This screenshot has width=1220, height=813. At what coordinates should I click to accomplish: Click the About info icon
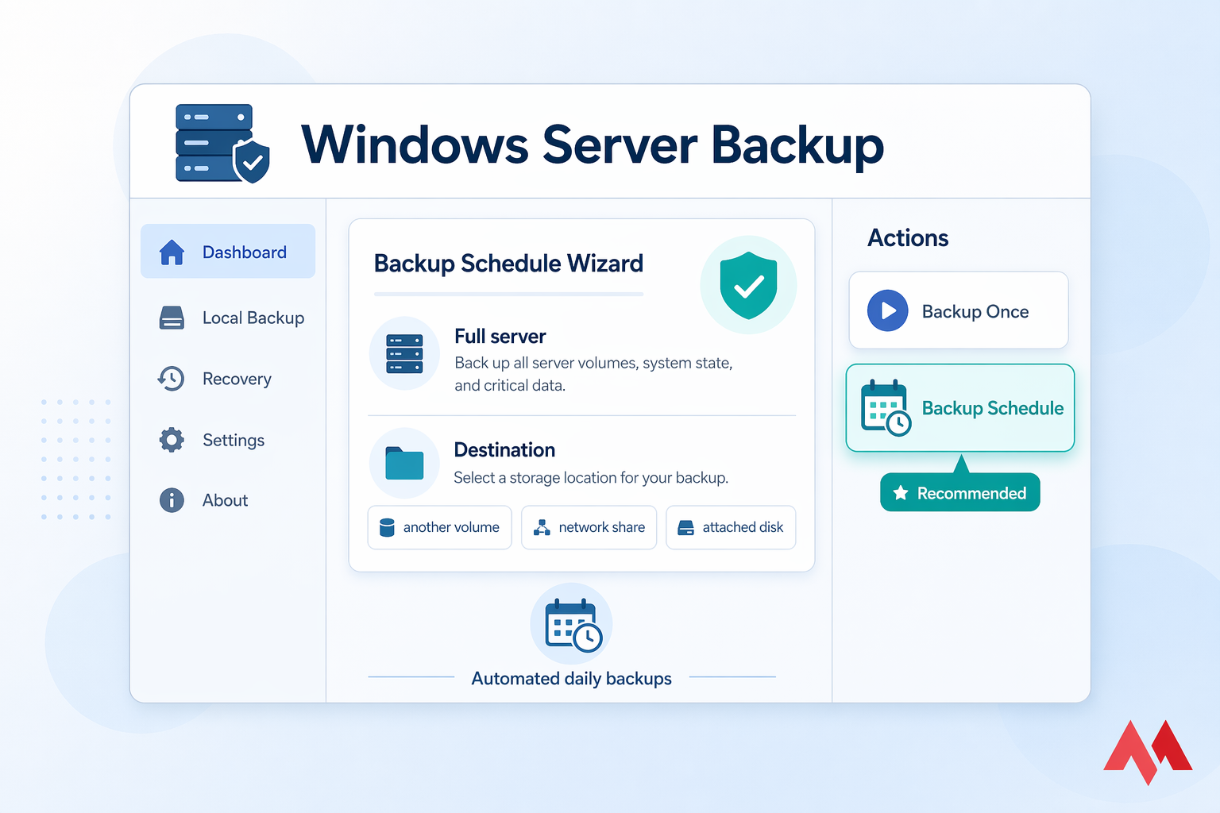(172, 500)
